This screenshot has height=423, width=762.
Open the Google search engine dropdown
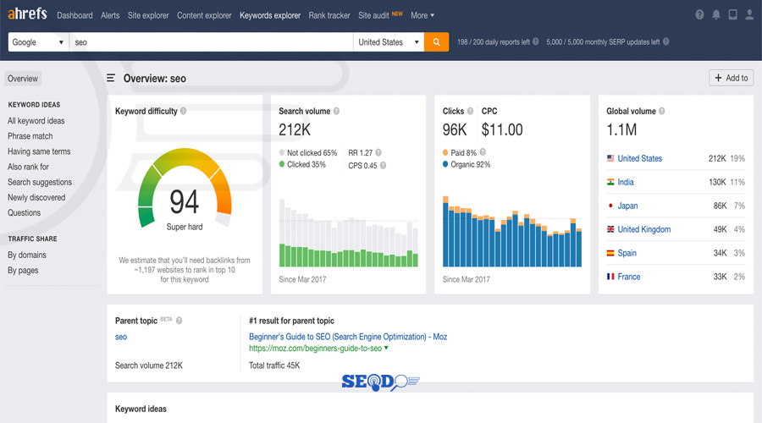[x=38, y=42]
